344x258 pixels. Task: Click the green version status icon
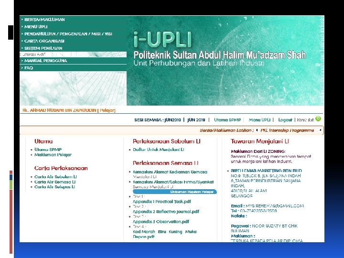pos(318,118)
